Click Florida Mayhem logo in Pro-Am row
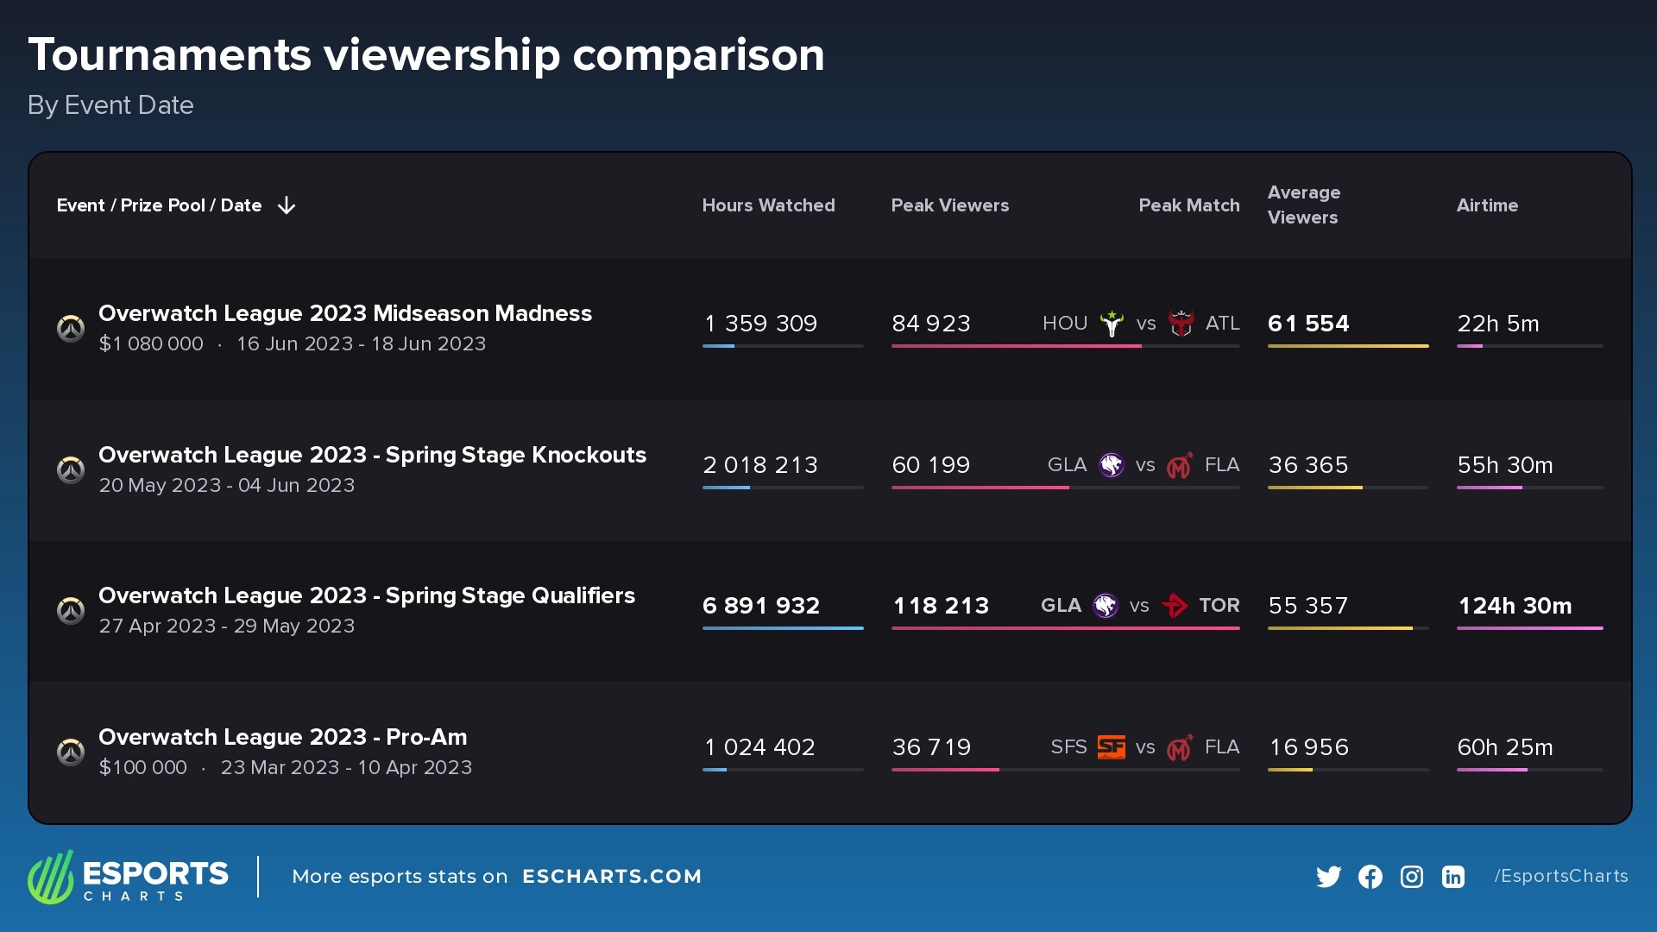This screenshot has height=932, width=1657. coord(1180,747)
